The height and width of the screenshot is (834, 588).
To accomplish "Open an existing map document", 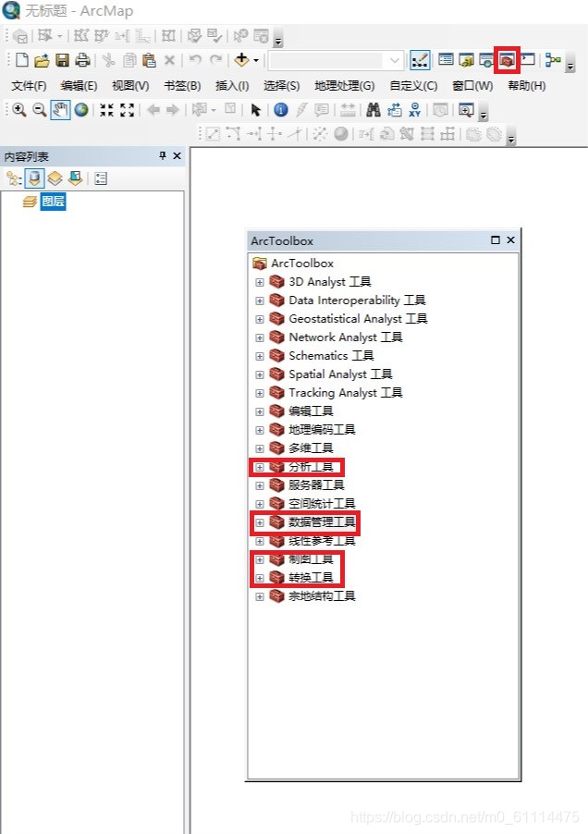I will 42,60.
